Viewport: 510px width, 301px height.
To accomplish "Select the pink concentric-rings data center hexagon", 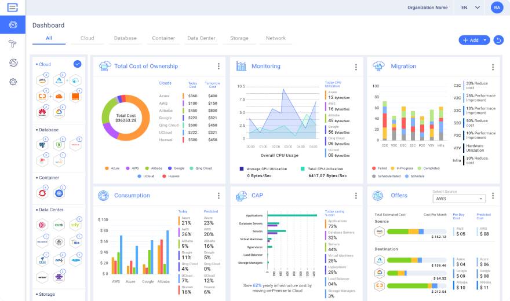I will [42, 225].
